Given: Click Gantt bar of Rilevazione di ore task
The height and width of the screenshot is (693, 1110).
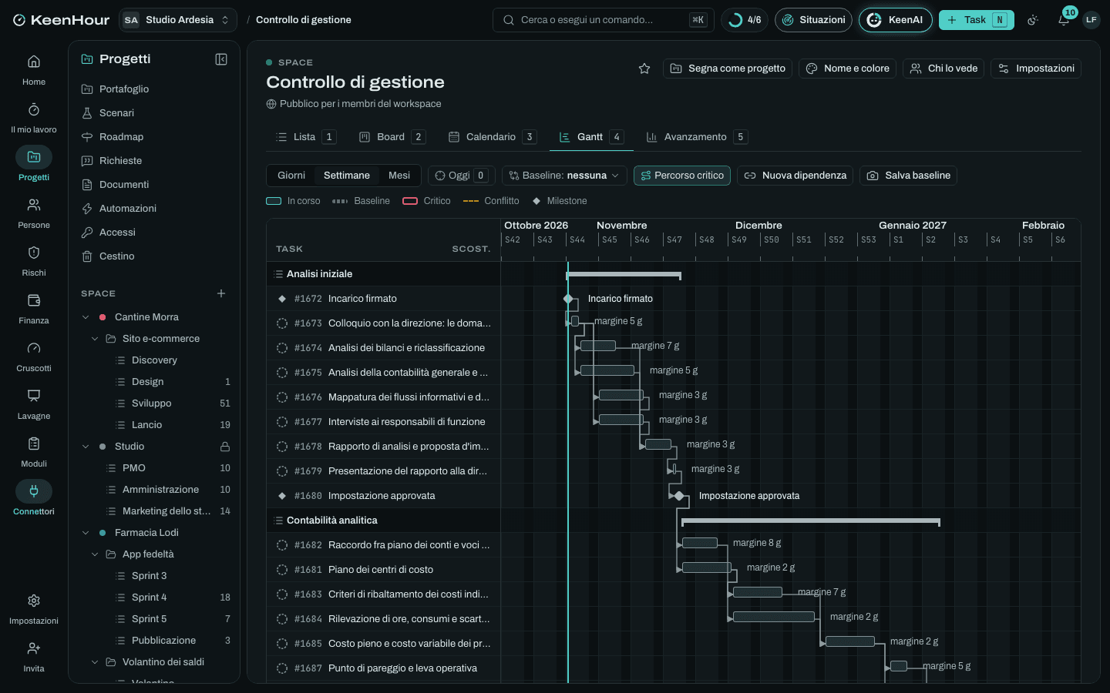Looking at the screenshot, I should pos(774,617).
